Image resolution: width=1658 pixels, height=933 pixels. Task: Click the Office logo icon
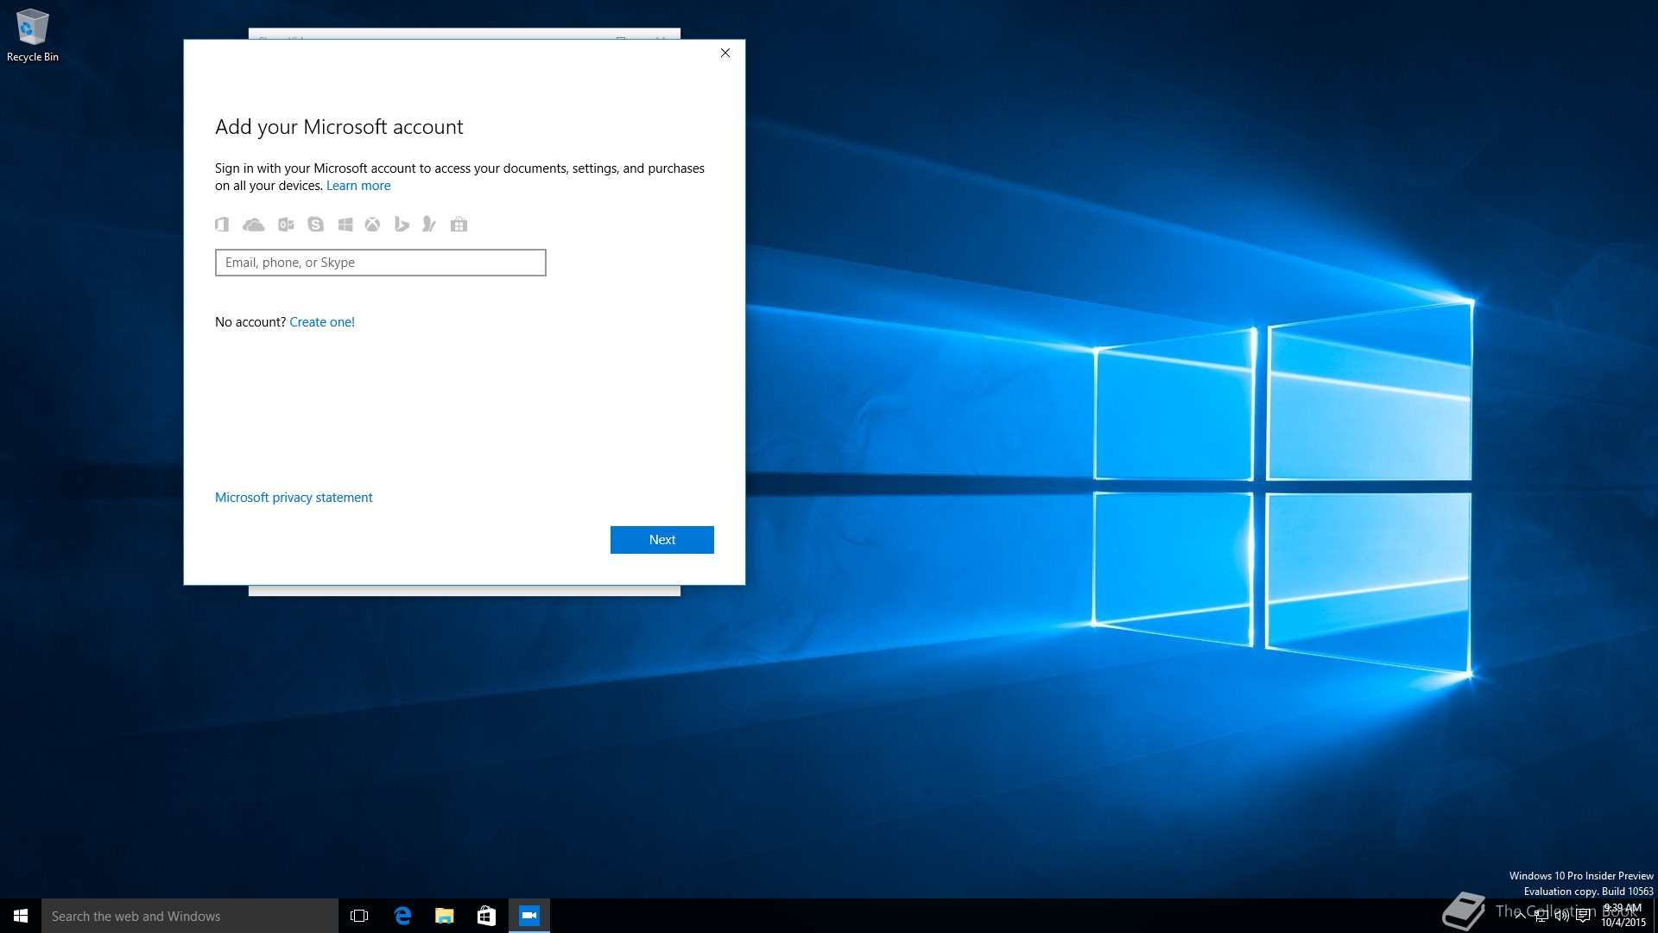click(x=222, y=225)
